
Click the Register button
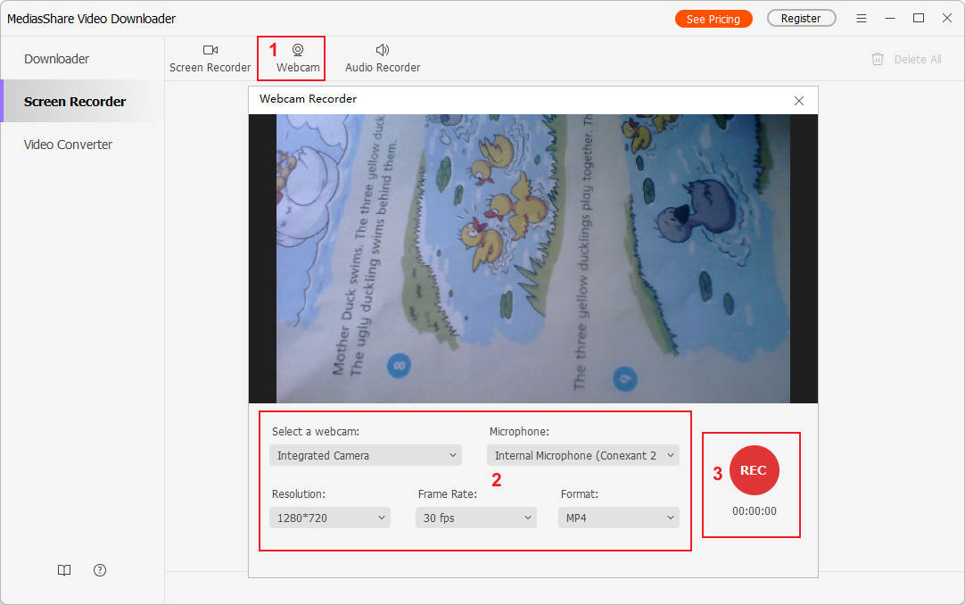pyautogui.click(x=801, y=19)
